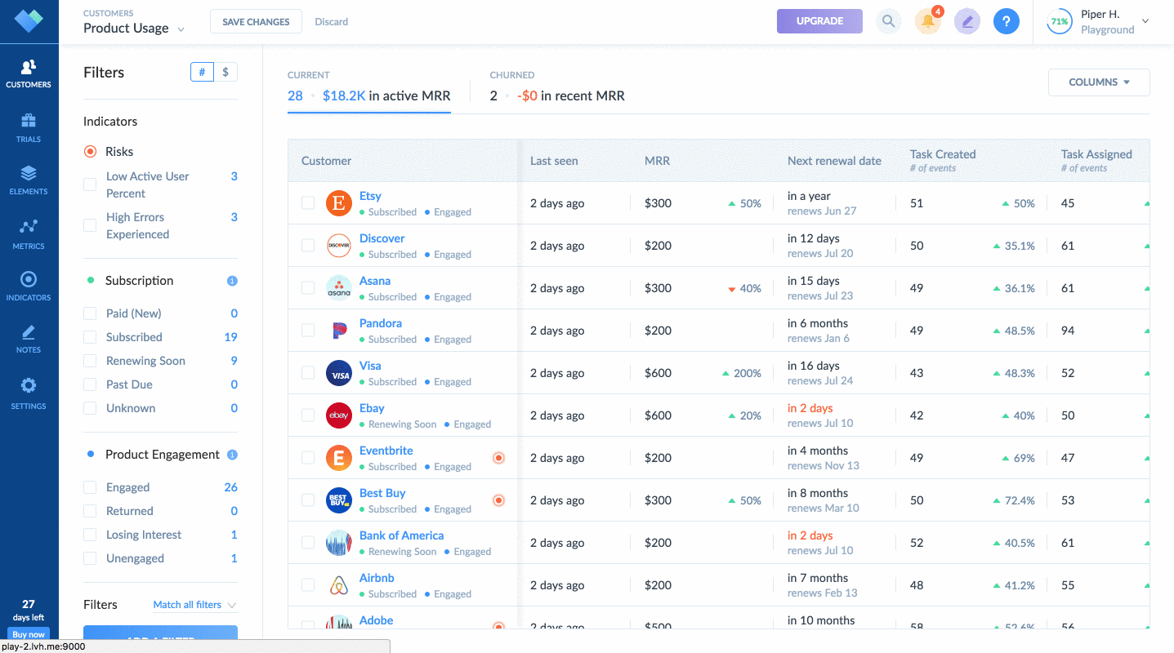Click the Pandora logo icon
This screenshot has height=653, width=1174.
(339, 331)
